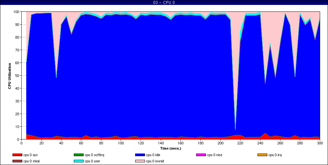Click the x-axis tick label 160

click(181, 143)
